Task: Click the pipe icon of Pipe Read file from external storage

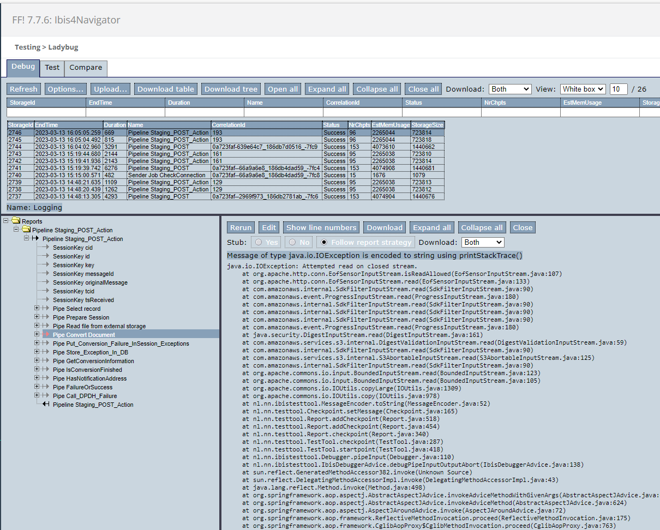Action: pyautogui.click(x=46, y=326)
